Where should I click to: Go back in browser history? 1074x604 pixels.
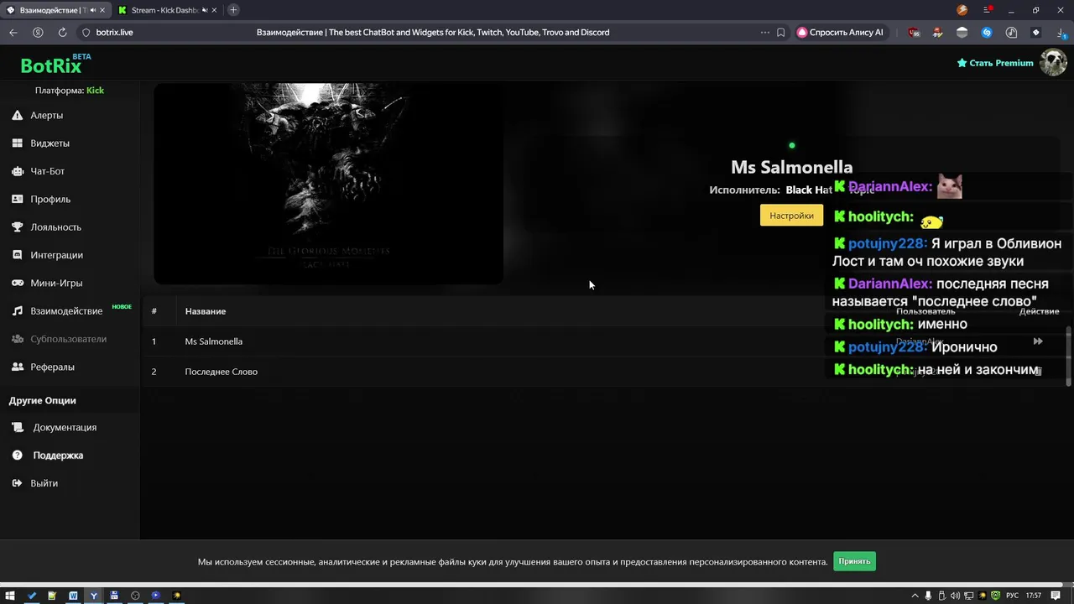coord(13,32)
